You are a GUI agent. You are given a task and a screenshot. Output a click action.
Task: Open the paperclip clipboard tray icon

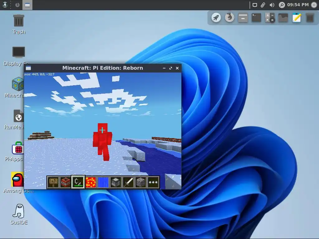(x=263, y=5)
